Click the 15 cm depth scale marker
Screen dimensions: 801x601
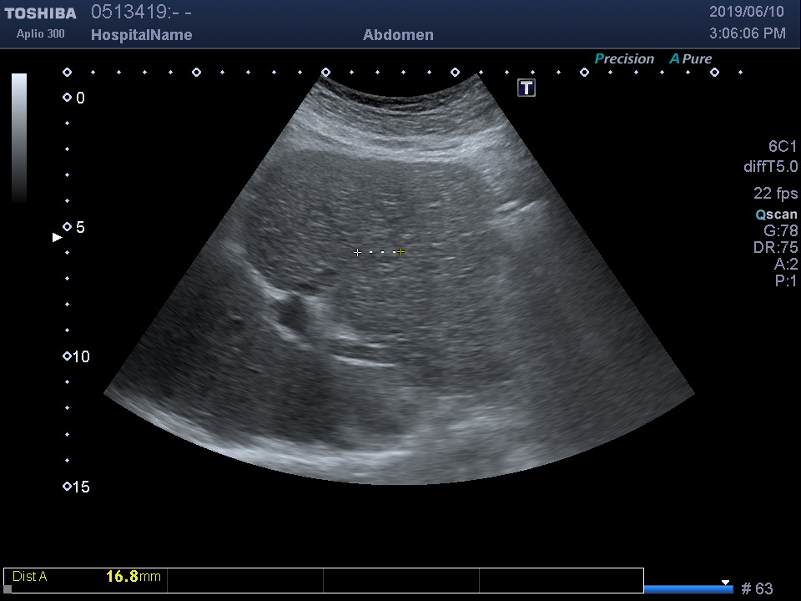[68, 487]
